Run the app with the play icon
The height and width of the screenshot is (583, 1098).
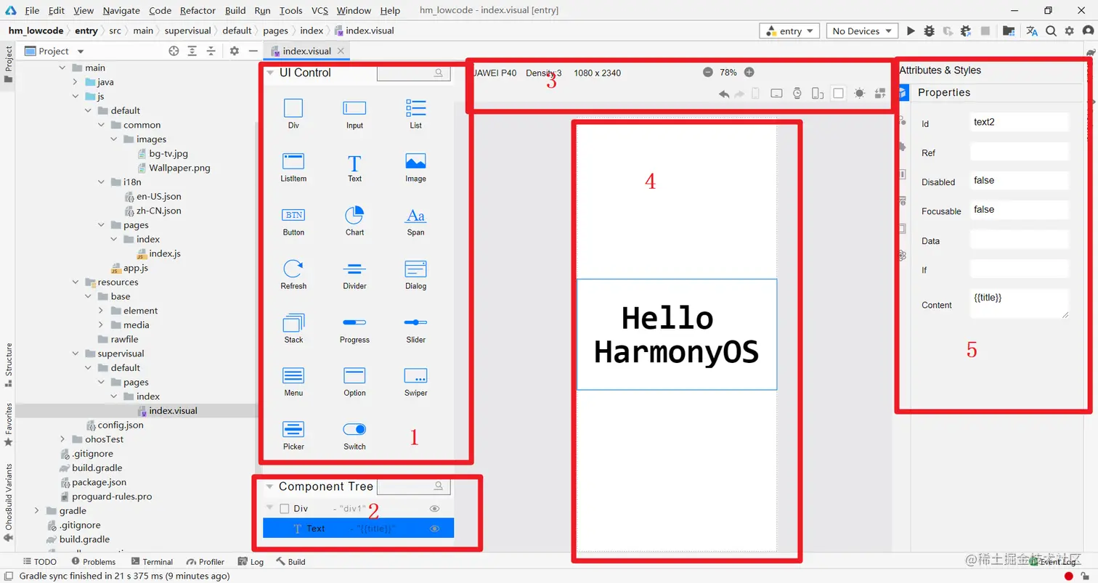(x=911, y=31)
